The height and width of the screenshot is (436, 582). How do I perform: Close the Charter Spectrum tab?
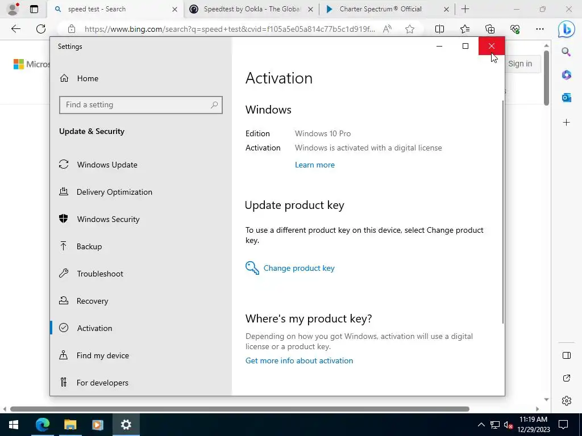coord(446,9)
